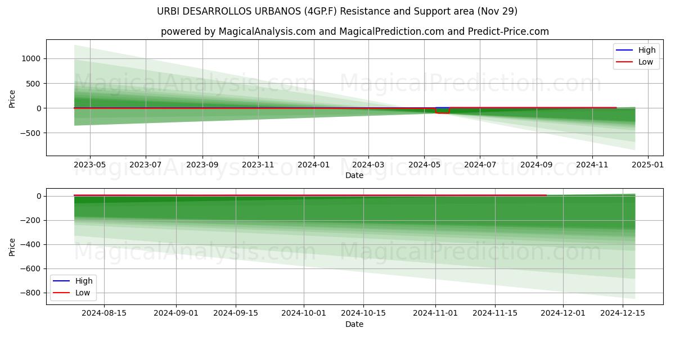Click the '2024-12-15' tick label
The image size is (675, 337).
point(622,314)
